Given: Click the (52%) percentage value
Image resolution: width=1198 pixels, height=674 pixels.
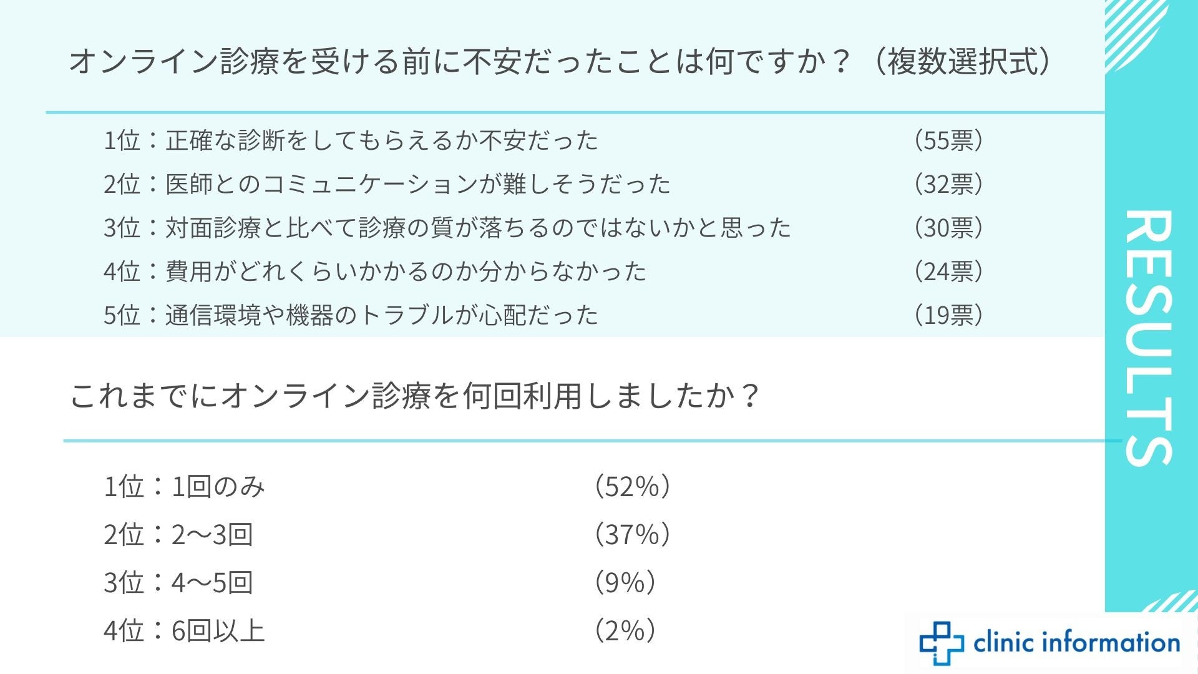Looking at the screenshot, I should [632, 487].
